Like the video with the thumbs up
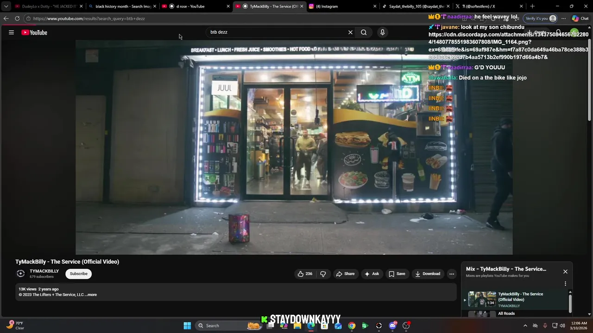The image size is (593, 333). click(305, 274)
